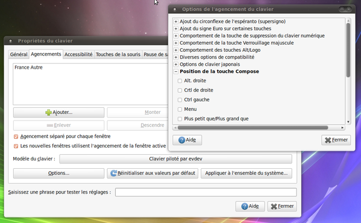Open the Modèle du clavier evdev selector
This screenshot has width=361, height=223.
[x=175, y=159]
